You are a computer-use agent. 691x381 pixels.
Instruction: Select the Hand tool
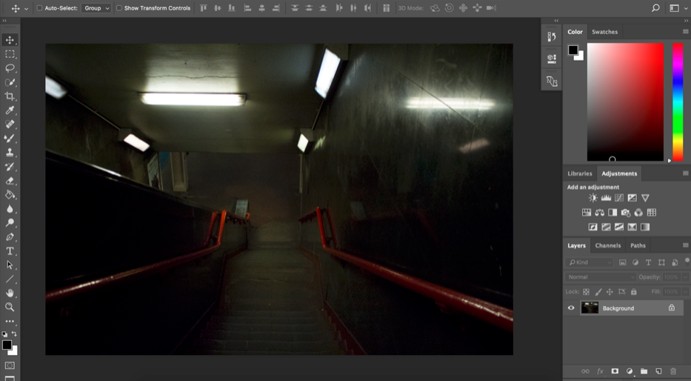tap(10, 294)
